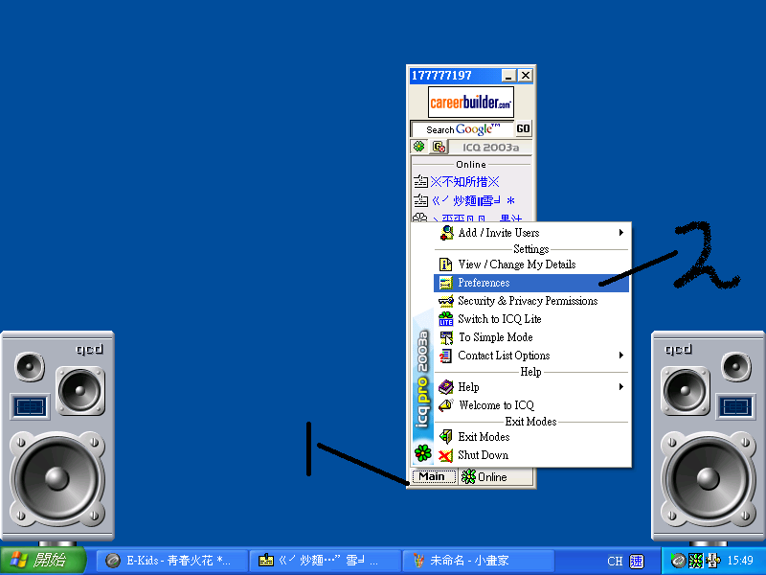Click the 速 input method icon

point(637,562)
